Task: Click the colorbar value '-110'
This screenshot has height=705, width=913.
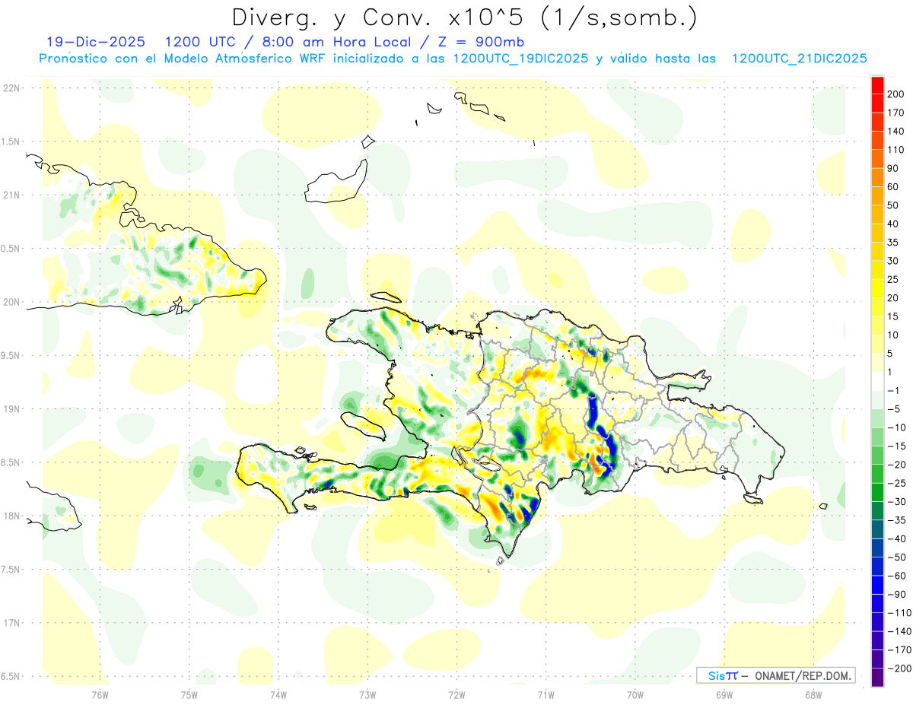Action: (898, 613)
